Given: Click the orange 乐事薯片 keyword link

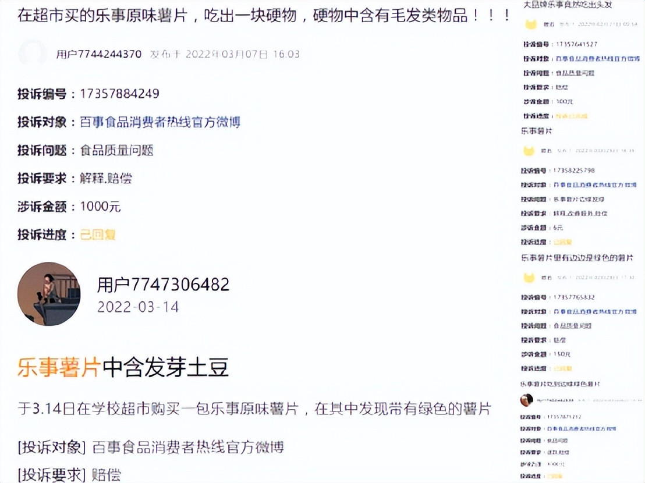Looking at the screenshot, I should [59, 367].
